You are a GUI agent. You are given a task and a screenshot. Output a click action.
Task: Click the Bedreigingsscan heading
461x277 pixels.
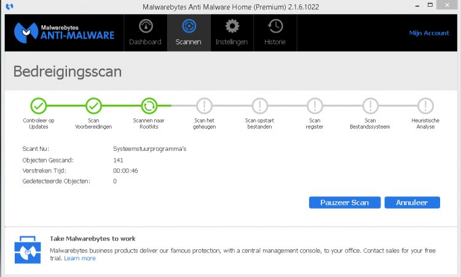(x=68, y=71)
